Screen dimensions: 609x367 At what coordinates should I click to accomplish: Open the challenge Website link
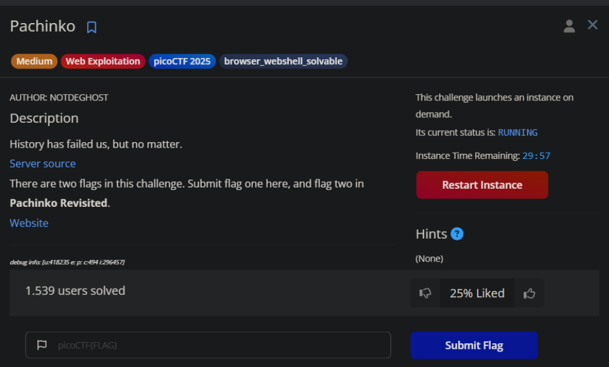29,223
